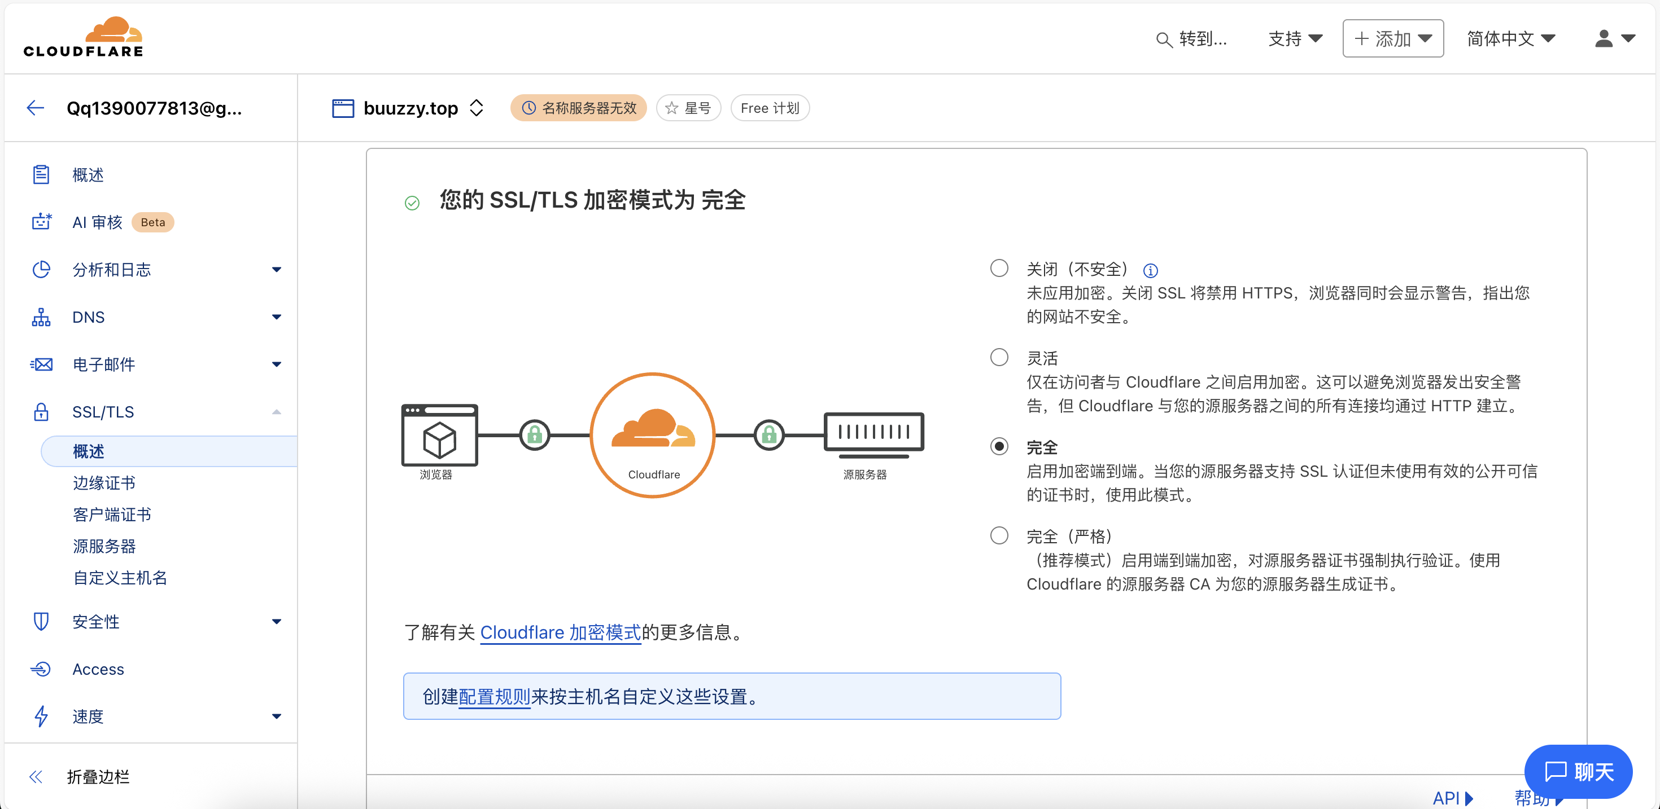Click the Free 计划 badge
The image size is (1660, 809).
pos(770,108)
